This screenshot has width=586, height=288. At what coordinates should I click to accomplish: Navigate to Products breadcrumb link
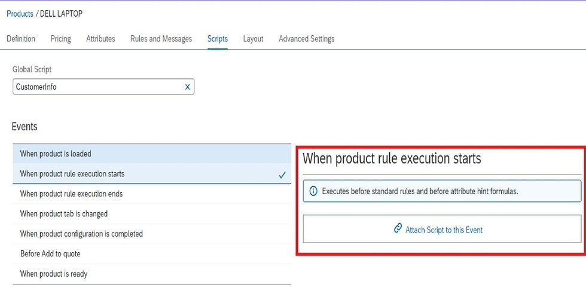[20, 14]
